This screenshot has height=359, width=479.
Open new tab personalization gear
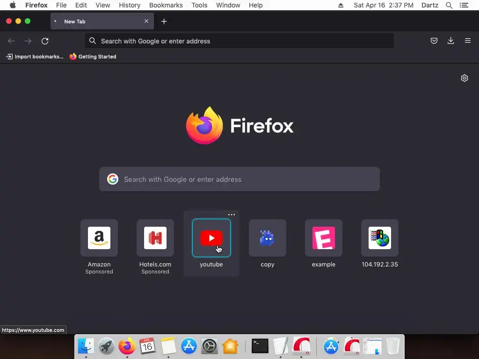coord(464,78)
